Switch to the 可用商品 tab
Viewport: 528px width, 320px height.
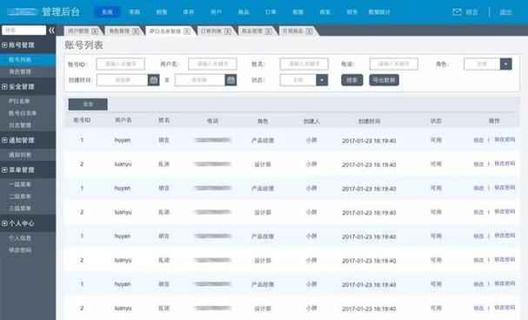point(292,31)
